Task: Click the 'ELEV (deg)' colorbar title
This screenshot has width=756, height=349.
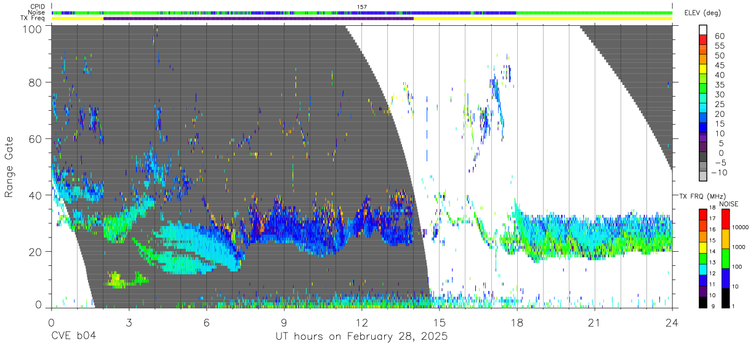Action: (703, 13)
